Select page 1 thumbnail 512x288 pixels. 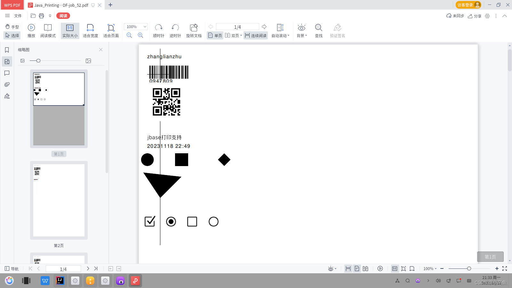pyautogui.click(x=59, y=109)
